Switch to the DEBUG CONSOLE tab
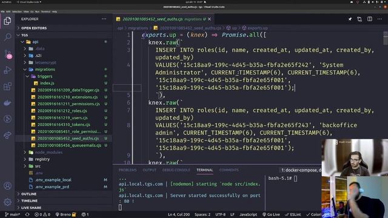The width and height of the screenshot is (388, 218). 176,170
